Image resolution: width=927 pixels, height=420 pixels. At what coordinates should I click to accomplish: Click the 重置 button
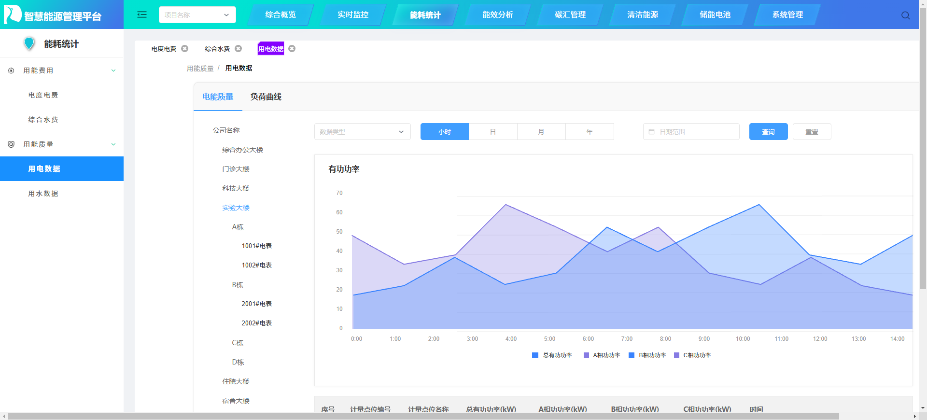tap(812, 131)
